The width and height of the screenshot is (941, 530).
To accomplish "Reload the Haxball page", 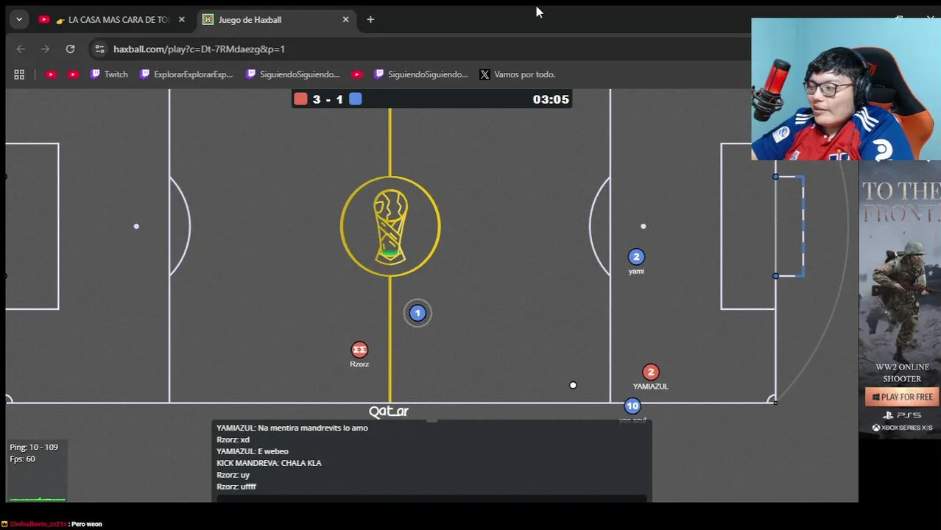I will (70, 49).
